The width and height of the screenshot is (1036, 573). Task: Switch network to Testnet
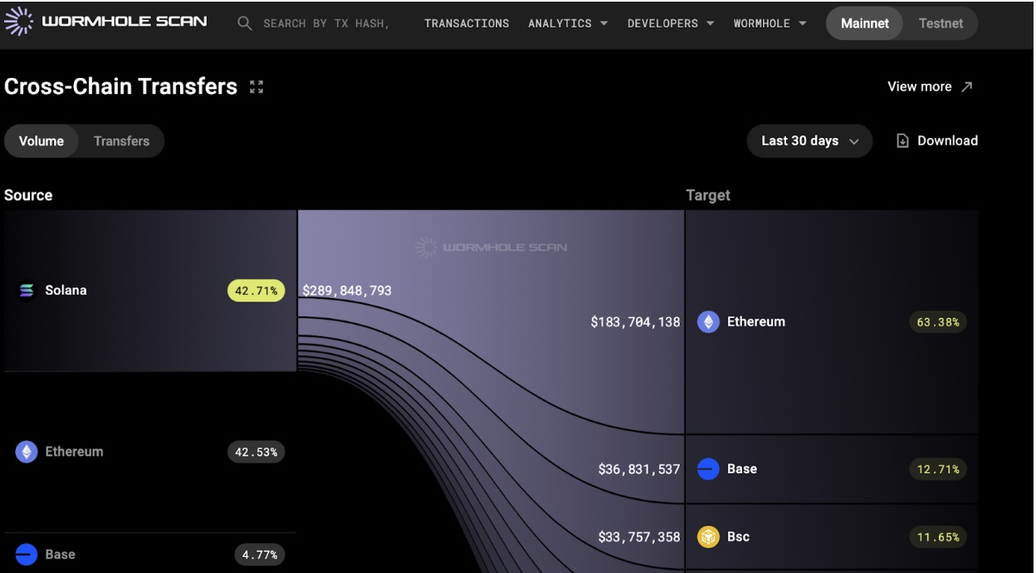coord(941,23)
